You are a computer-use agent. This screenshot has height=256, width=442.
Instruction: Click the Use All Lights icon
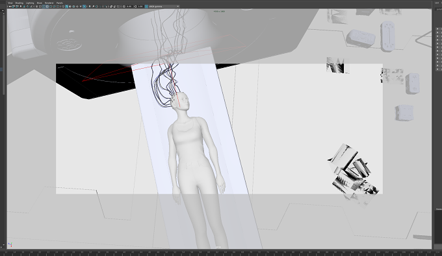point(81,6)
